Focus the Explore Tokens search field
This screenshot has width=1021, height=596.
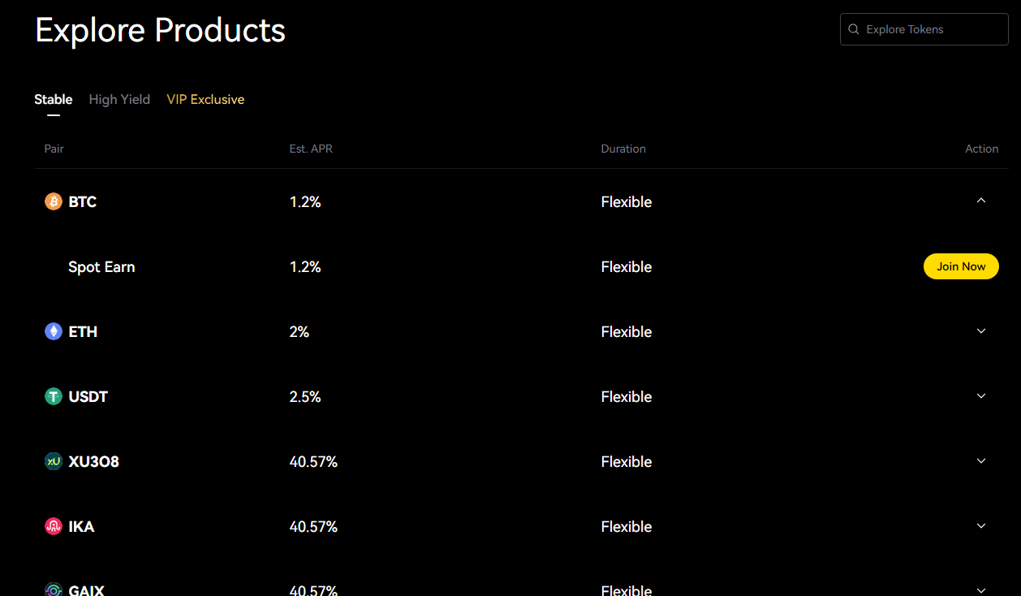924,29
